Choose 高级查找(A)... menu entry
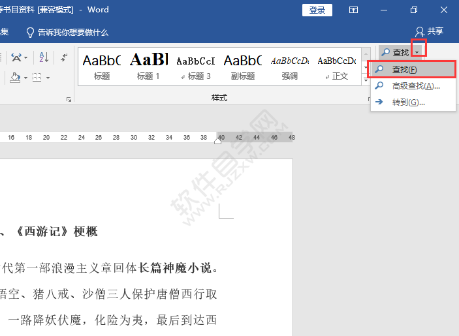 (415, 85)
